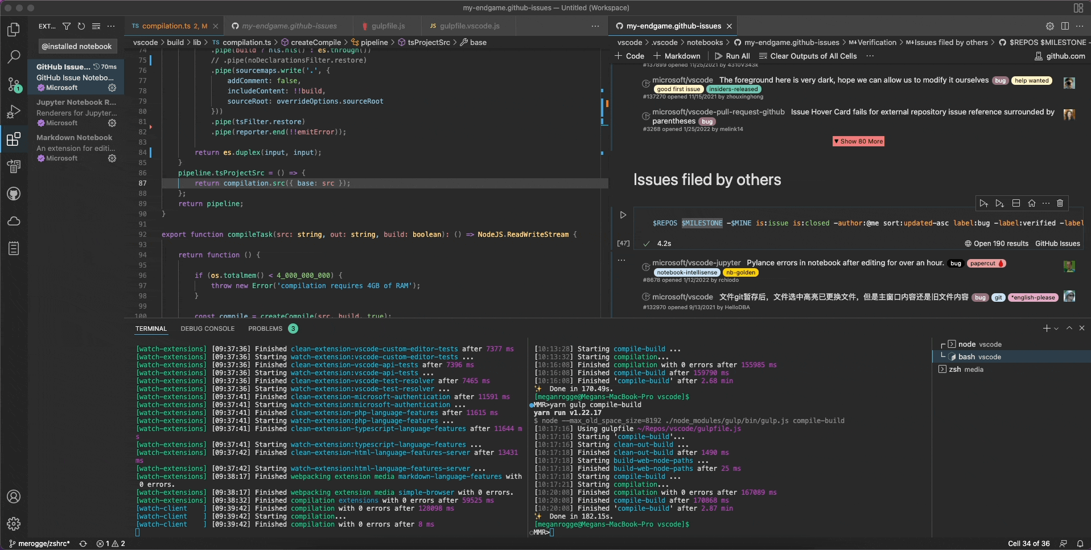Open manage gear for Jupyter Notebook Renderers extension
This screenshot has width=1091, height=550.
click(x=112, y=123)
